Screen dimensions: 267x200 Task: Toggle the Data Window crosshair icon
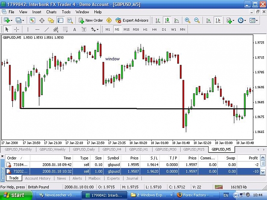[x=42, y=20]
